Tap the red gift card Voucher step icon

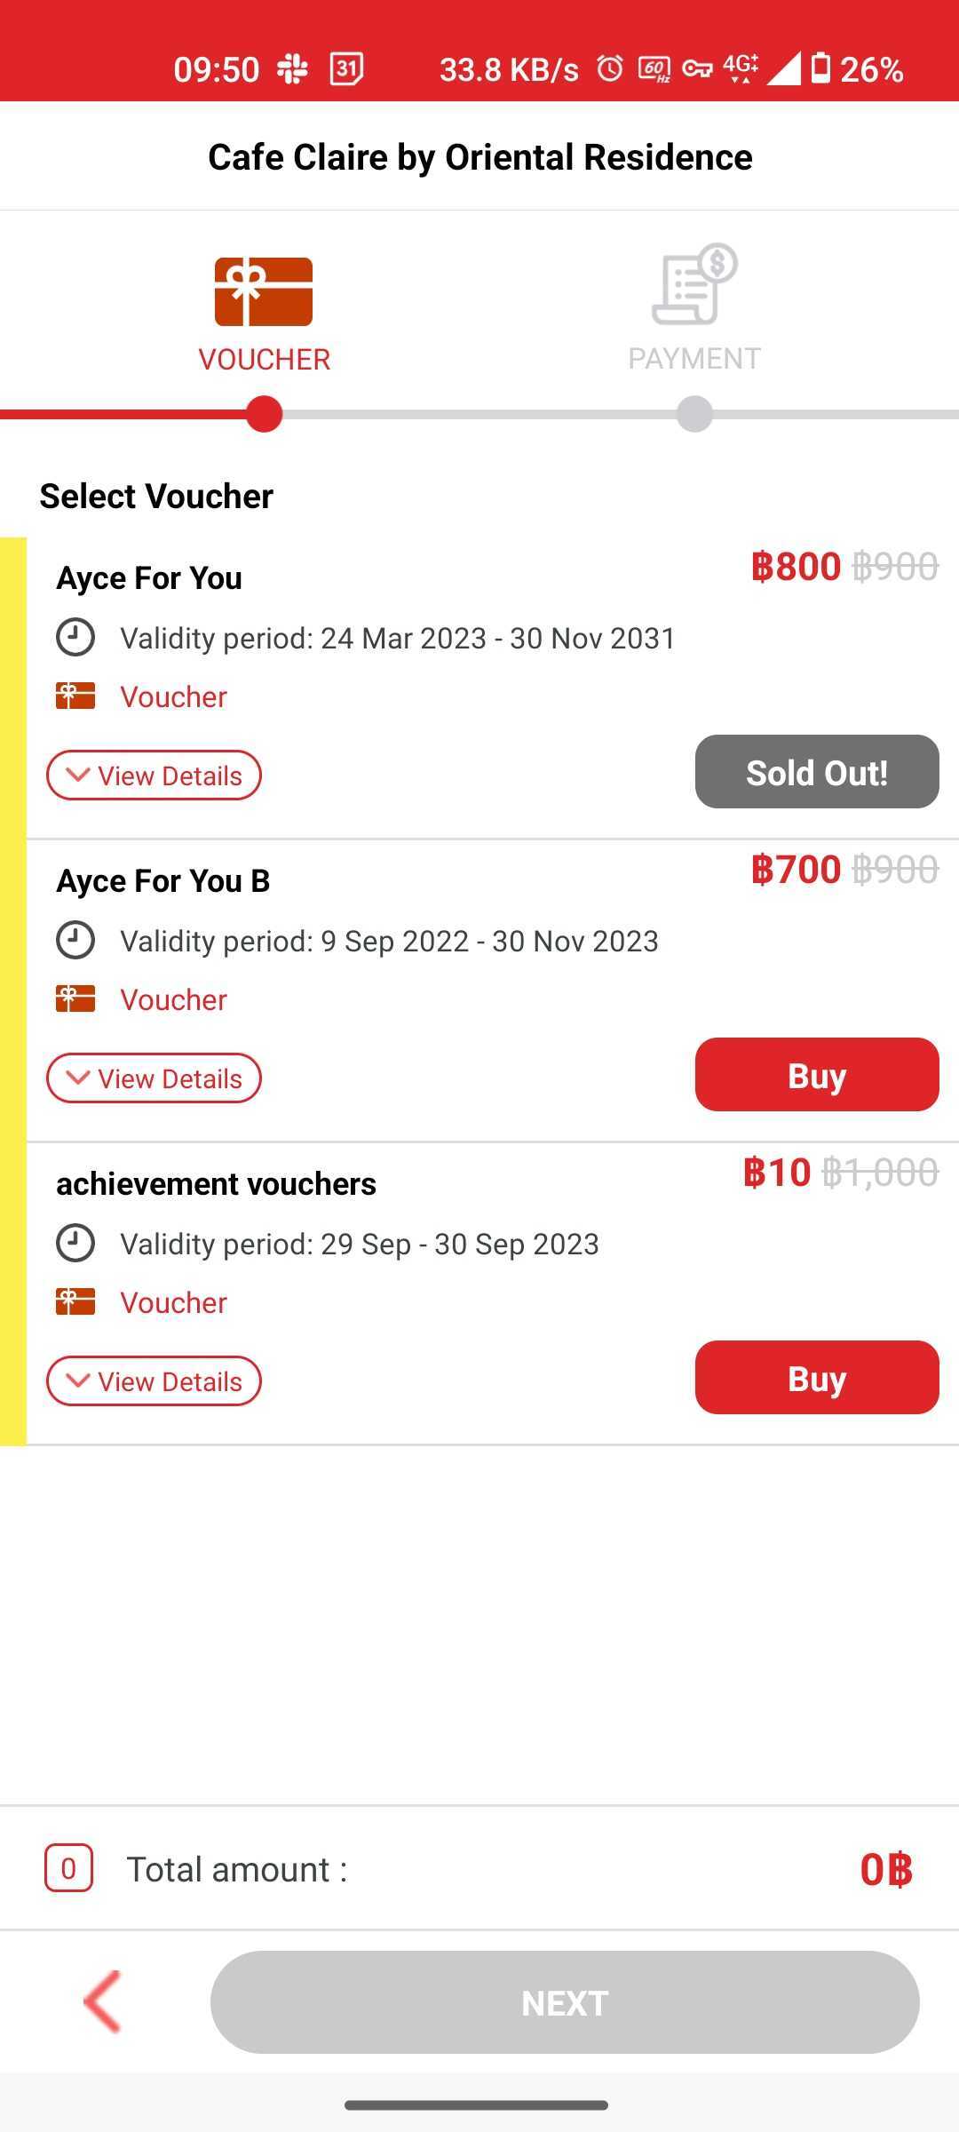click(264, 291)
